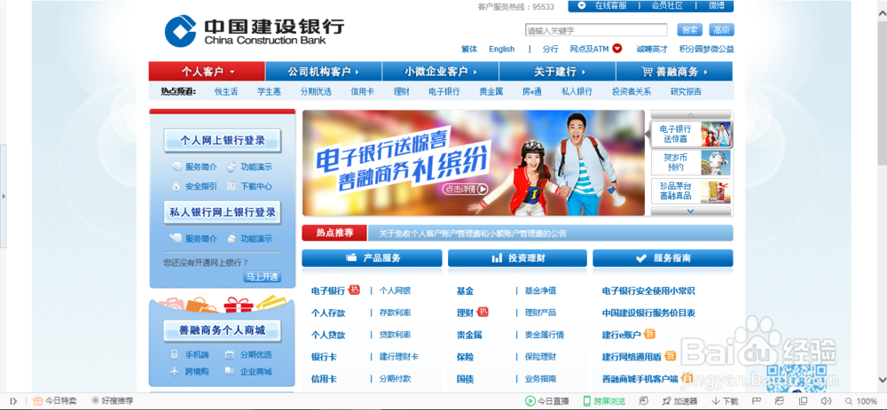Image resolution: width=887 pixels, height=410 pixels.
Task: Open 中国建设银行服务价目表 link
Action: point(648,313)
